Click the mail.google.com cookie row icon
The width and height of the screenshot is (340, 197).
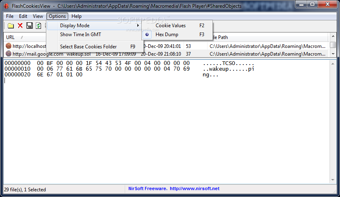click(9, 53)
